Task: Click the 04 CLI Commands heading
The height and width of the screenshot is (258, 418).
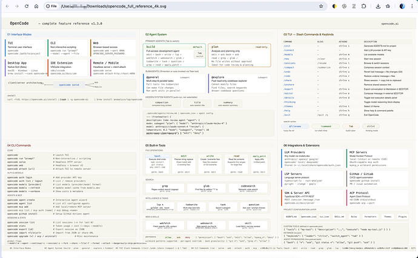Action: pyautogui.click(x=19, y=145)
